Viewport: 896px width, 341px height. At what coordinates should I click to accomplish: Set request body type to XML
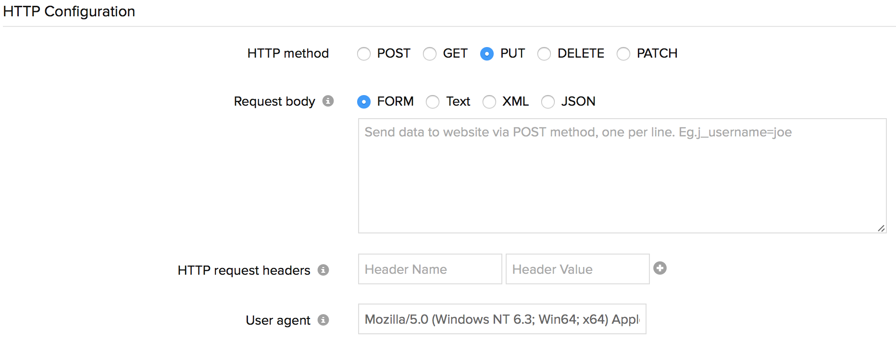[x=489, y=102]
